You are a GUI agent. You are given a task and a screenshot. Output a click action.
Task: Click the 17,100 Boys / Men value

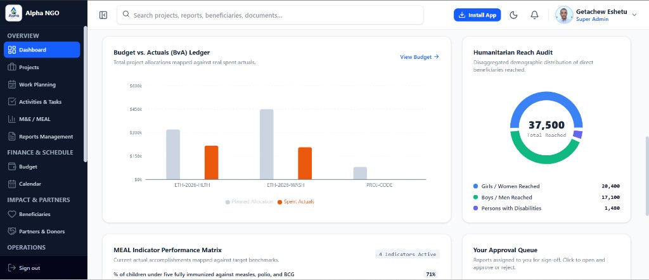pos(610,197)
